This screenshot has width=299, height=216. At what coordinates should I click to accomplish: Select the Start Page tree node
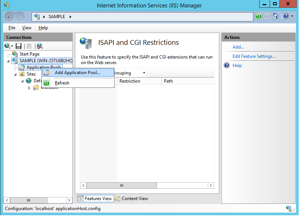point(29,54)
